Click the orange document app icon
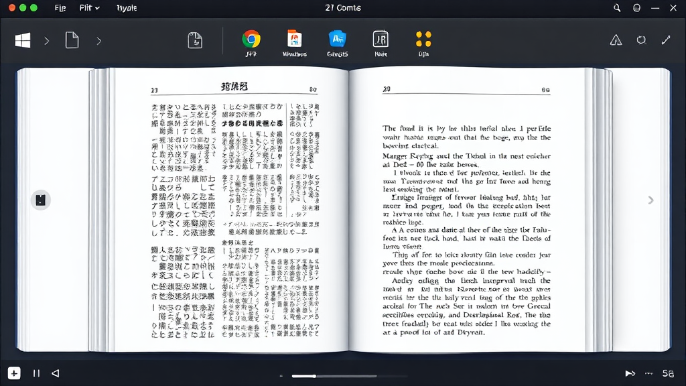 coord(293,39)
